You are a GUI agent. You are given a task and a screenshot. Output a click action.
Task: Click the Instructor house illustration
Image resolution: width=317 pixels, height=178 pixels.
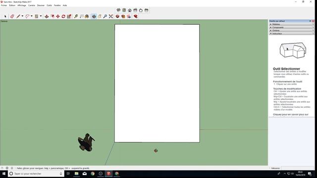(293, 50)
